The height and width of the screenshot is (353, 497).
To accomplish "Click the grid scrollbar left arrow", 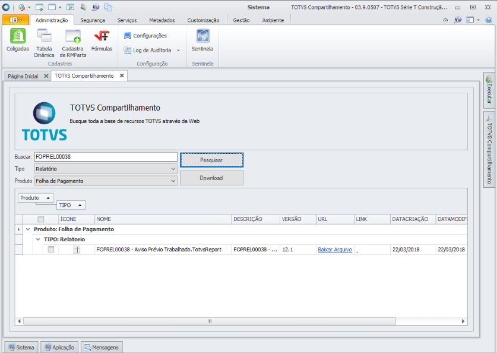I will [20, 322].
